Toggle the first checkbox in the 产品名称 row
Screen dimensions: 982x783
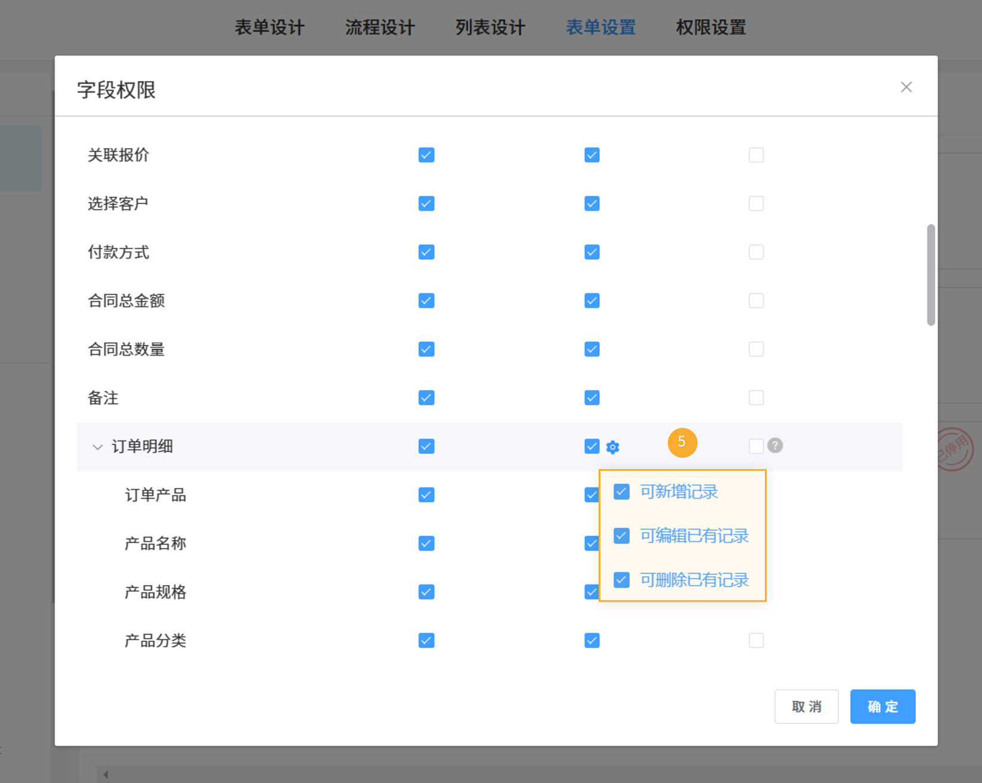426,543
